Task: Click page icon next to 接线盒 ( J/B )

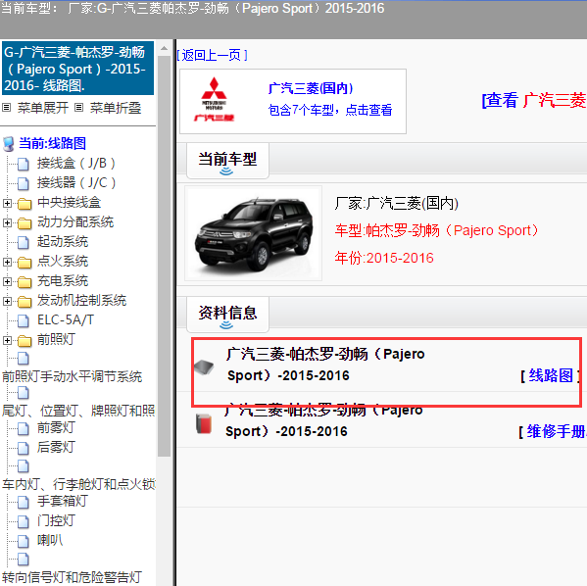Action: point(24,164)
